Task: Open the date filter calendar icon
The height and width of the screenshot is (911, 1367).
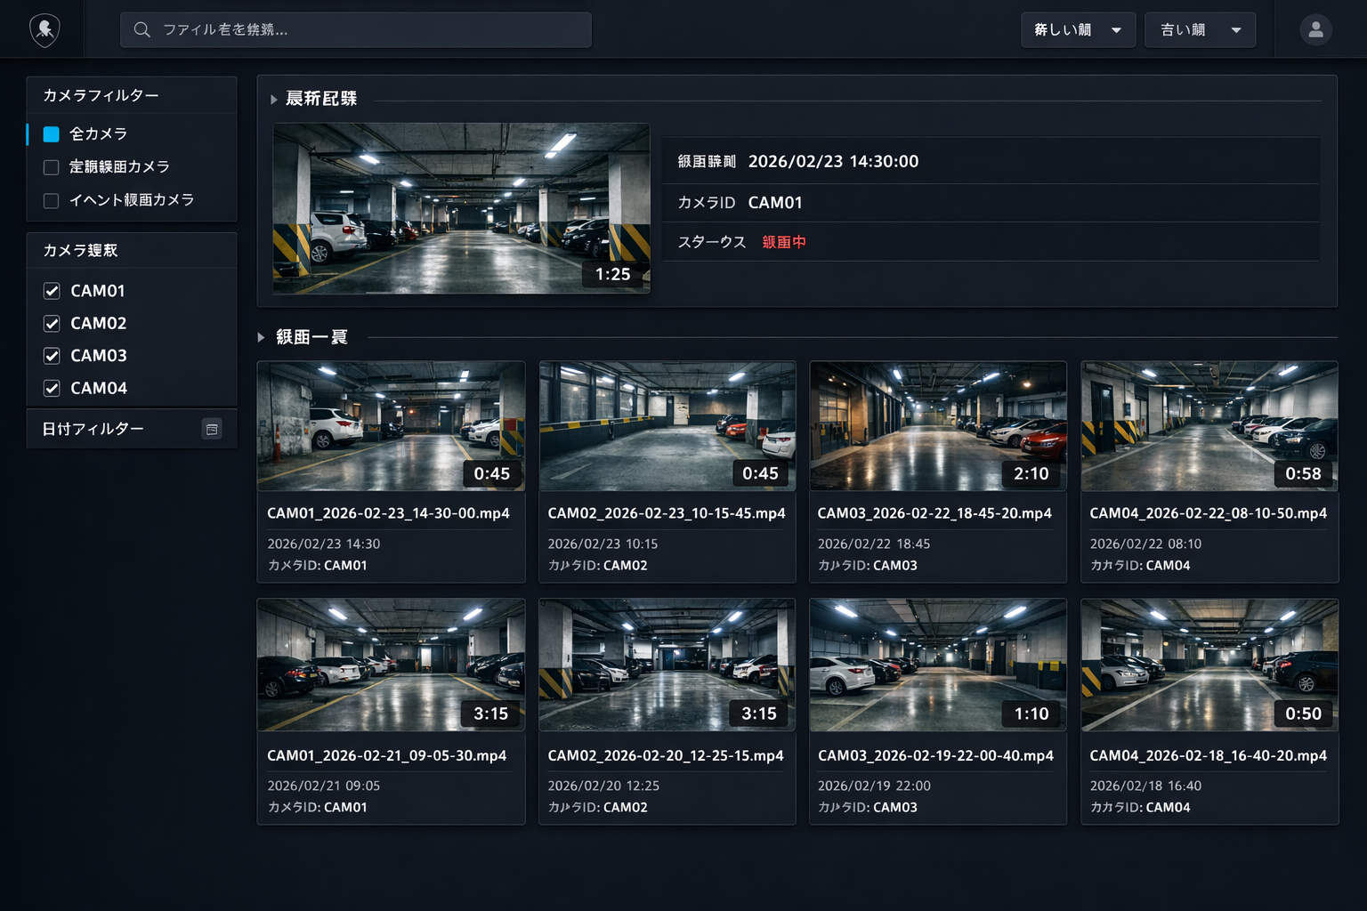Action: coord(212,430)
